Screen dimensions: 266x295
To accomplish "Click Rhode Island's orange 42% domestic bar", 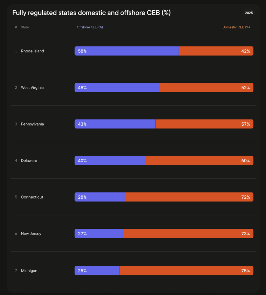I will click(x=216, y=51).
